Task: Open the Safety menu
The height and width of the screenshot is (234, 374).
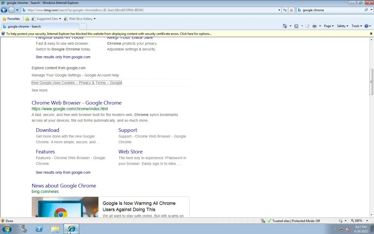Action: (343, 26)
